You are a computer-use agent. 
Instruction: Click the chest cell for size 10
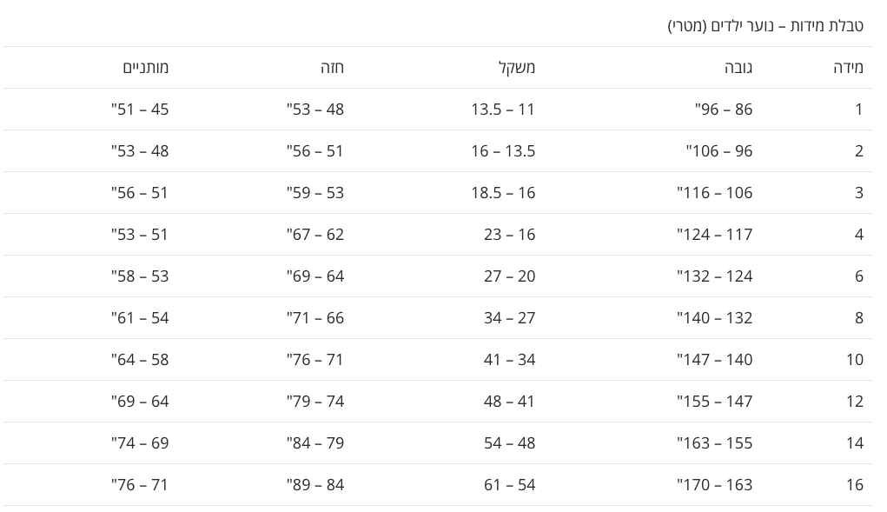[315, 359]
